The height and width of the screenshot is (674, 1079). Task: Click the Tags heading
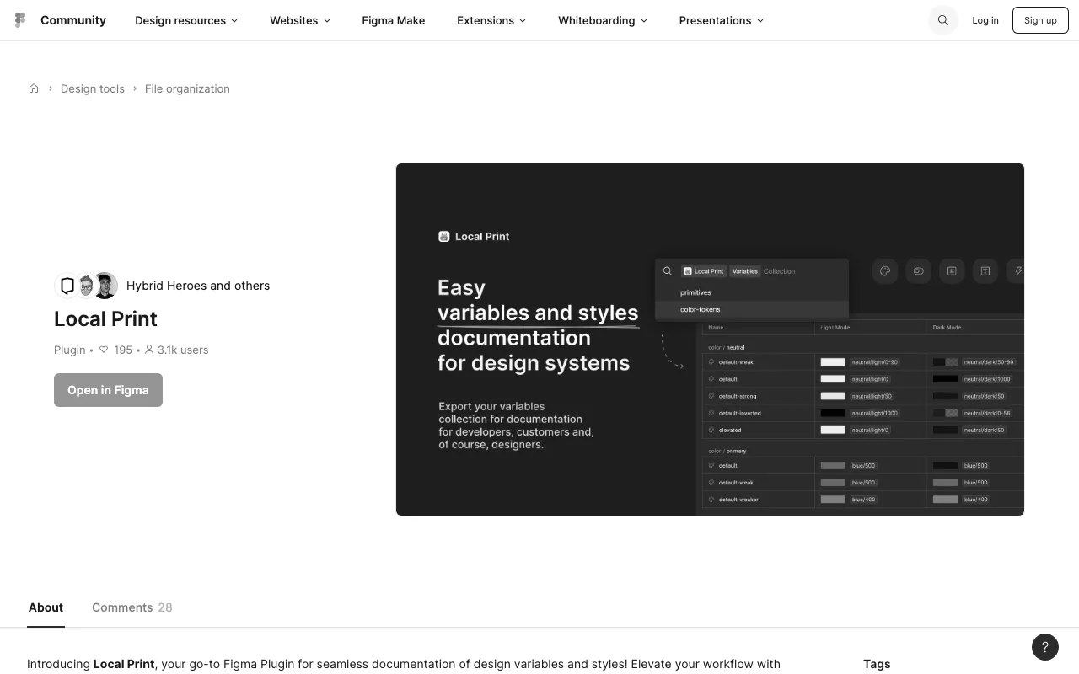[877, 664]
